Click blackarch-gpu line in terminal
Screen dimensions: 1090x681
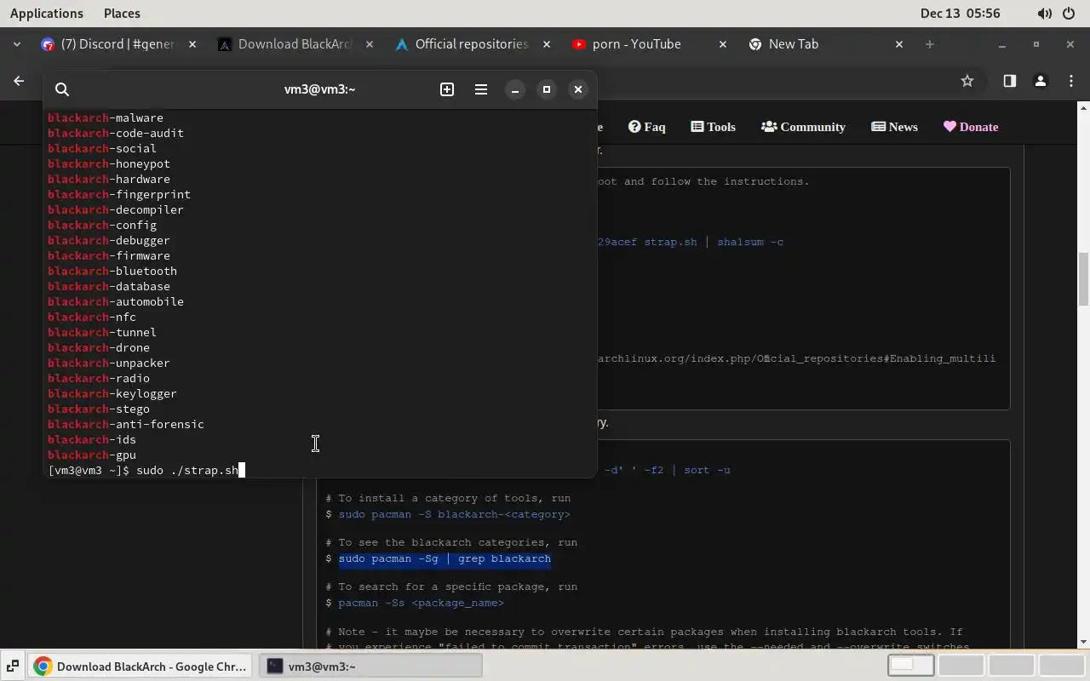click(x=92, y=455)
